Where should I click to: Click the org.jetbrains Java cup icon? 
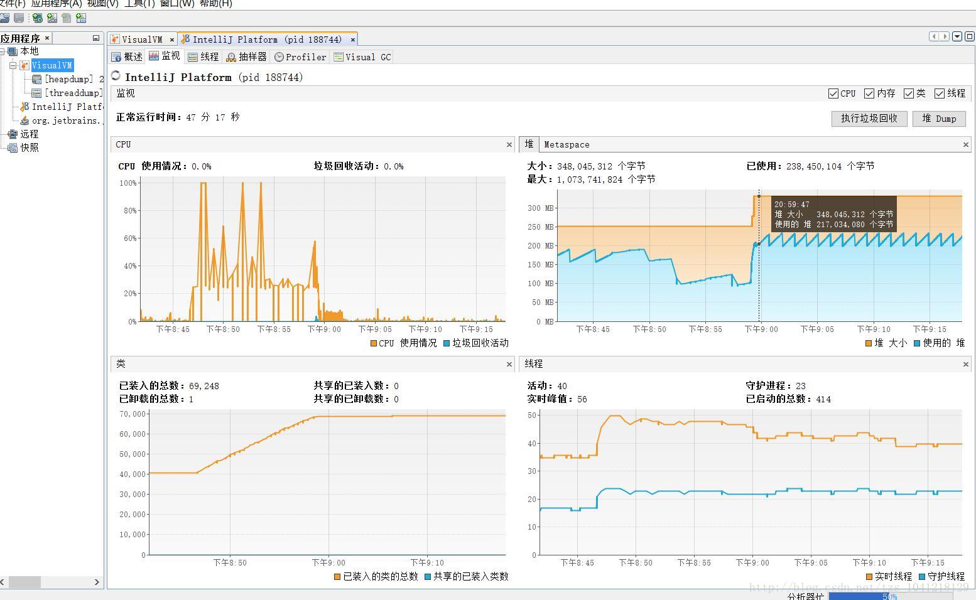(24, 121)
